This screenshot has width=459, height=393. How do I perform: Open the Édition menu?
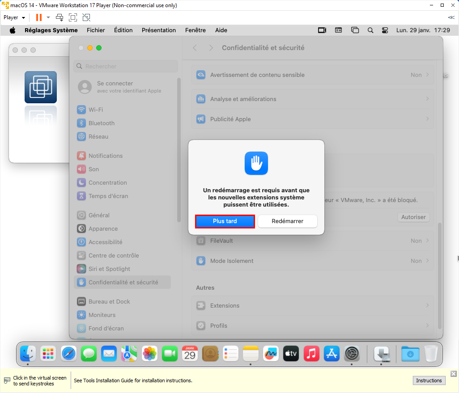123,30
